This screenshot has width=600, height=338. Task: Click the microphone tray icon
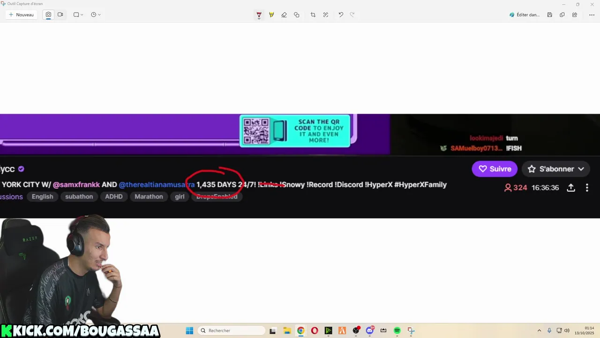[549, 330]
